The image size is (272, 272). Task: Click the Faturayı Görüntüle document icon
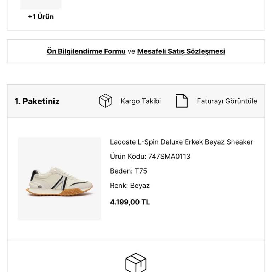[x=182, y=101]
